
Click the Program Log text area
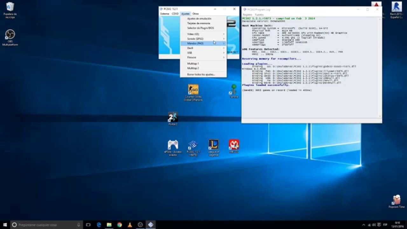click(310, 68)
